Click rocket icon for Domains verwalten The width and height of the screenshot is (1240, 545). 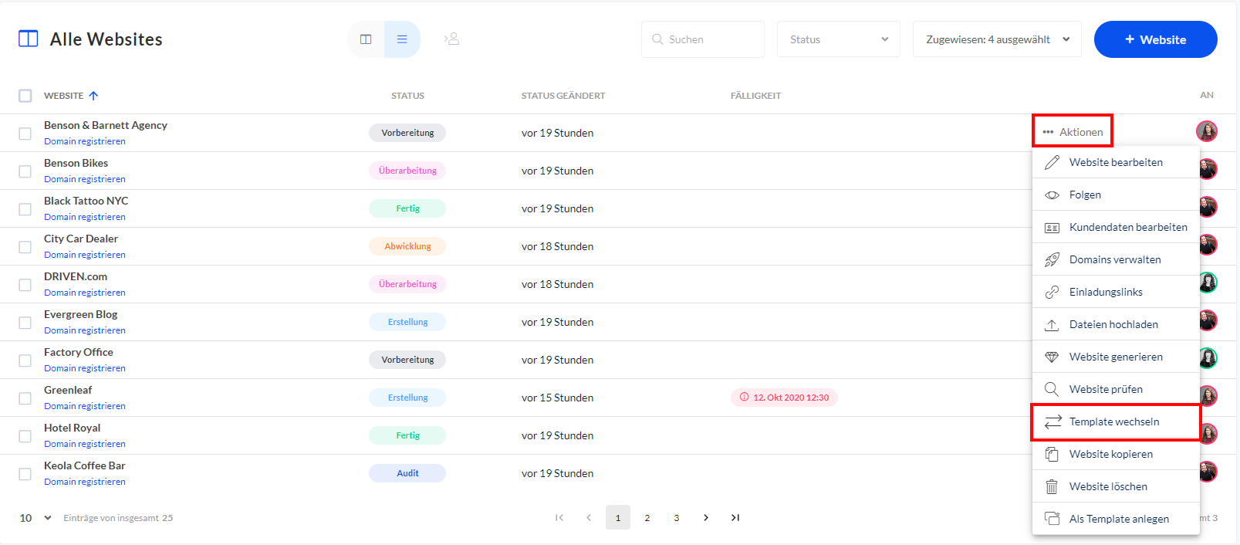(x=1052, y=260)
